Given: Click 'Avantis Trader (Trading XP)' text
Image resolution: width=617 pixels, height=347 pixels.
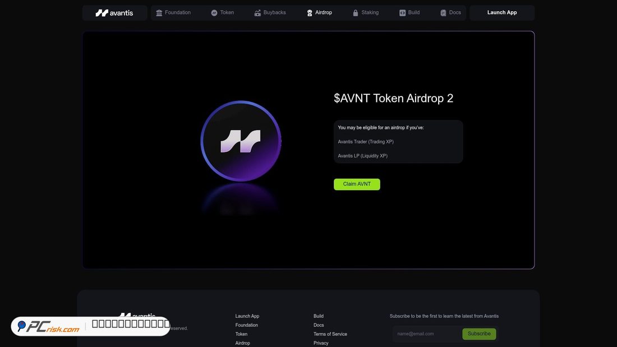Looking at the screenshot, I should click(366, 142).
